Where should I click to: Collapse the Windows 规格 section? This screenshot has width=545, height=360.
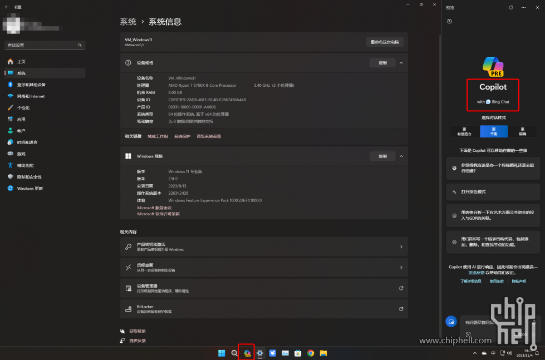(401, 156)
